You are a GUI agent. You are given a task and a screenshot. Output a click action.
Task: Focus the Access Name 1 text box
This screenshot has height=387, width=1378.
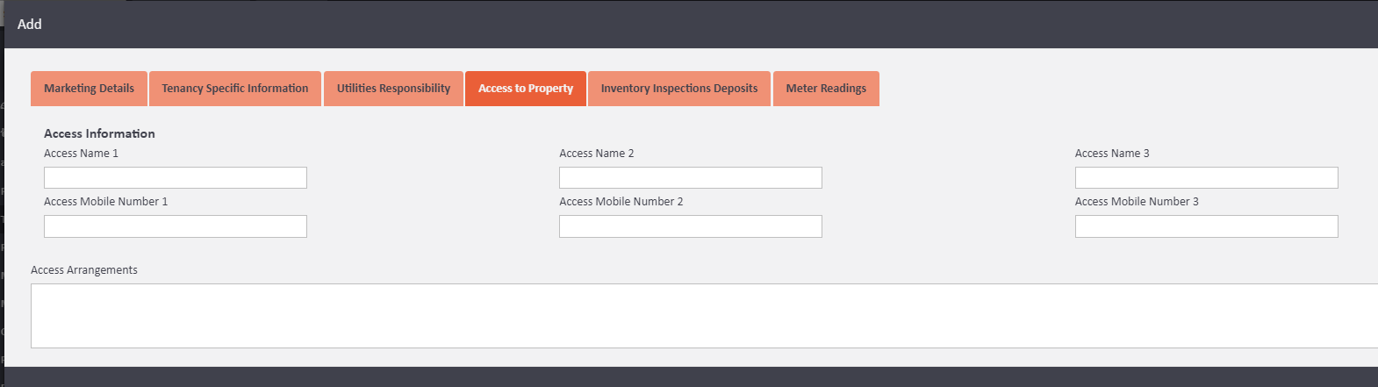click(x=176, y=178)
